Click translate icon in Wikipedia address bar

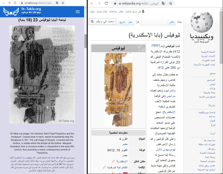(x=163, y=3)
